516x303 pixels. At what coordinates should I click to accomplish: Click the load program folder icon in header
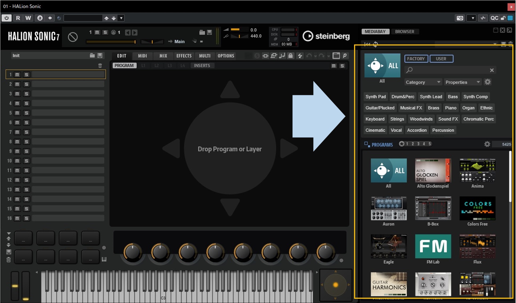click(202, 32)
